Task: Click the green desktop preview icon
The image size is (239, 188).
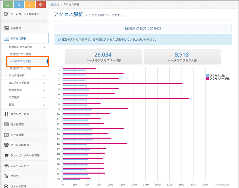Action: pos(8,5)
